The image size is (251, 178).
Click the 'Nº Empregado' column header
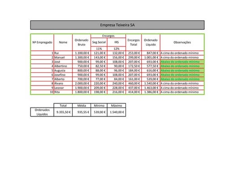click(42, 42)
